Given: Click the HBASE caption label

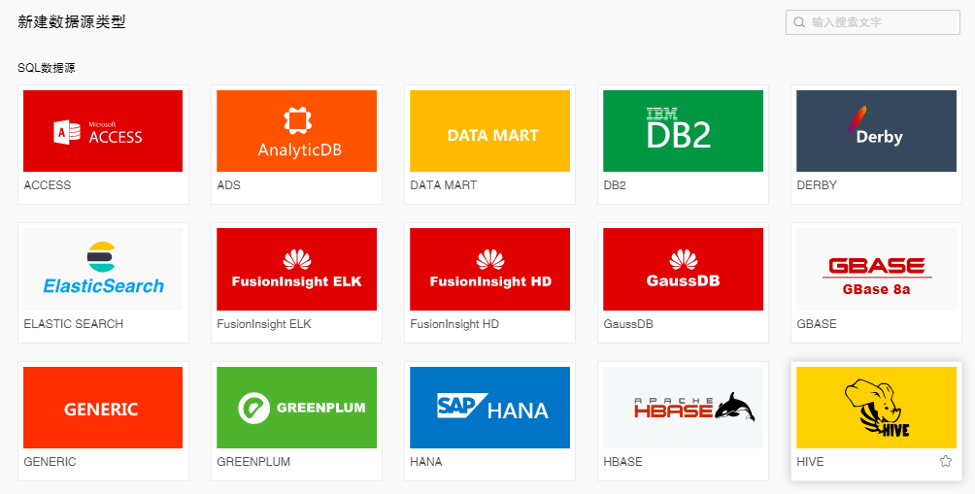Looking at the screenshot, I should coord(623,462).
